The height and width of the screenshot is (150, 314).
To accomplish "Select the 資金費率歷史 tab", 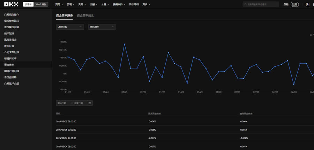I will (64, 16).
